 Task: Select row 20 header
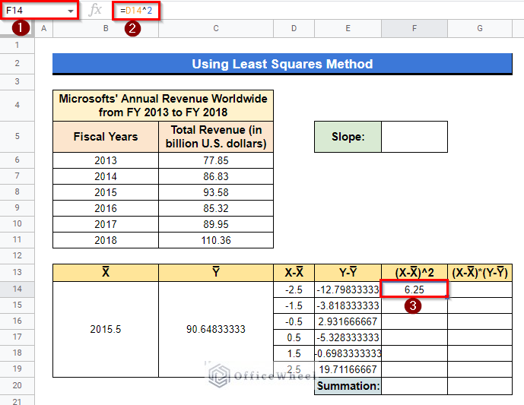coord(17,385)
